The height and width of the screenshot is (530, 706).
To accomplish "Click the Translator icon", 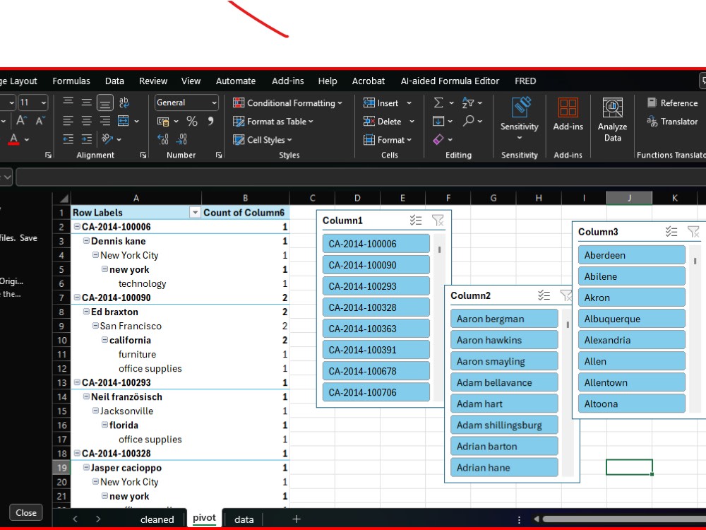I will pos(652,122).
